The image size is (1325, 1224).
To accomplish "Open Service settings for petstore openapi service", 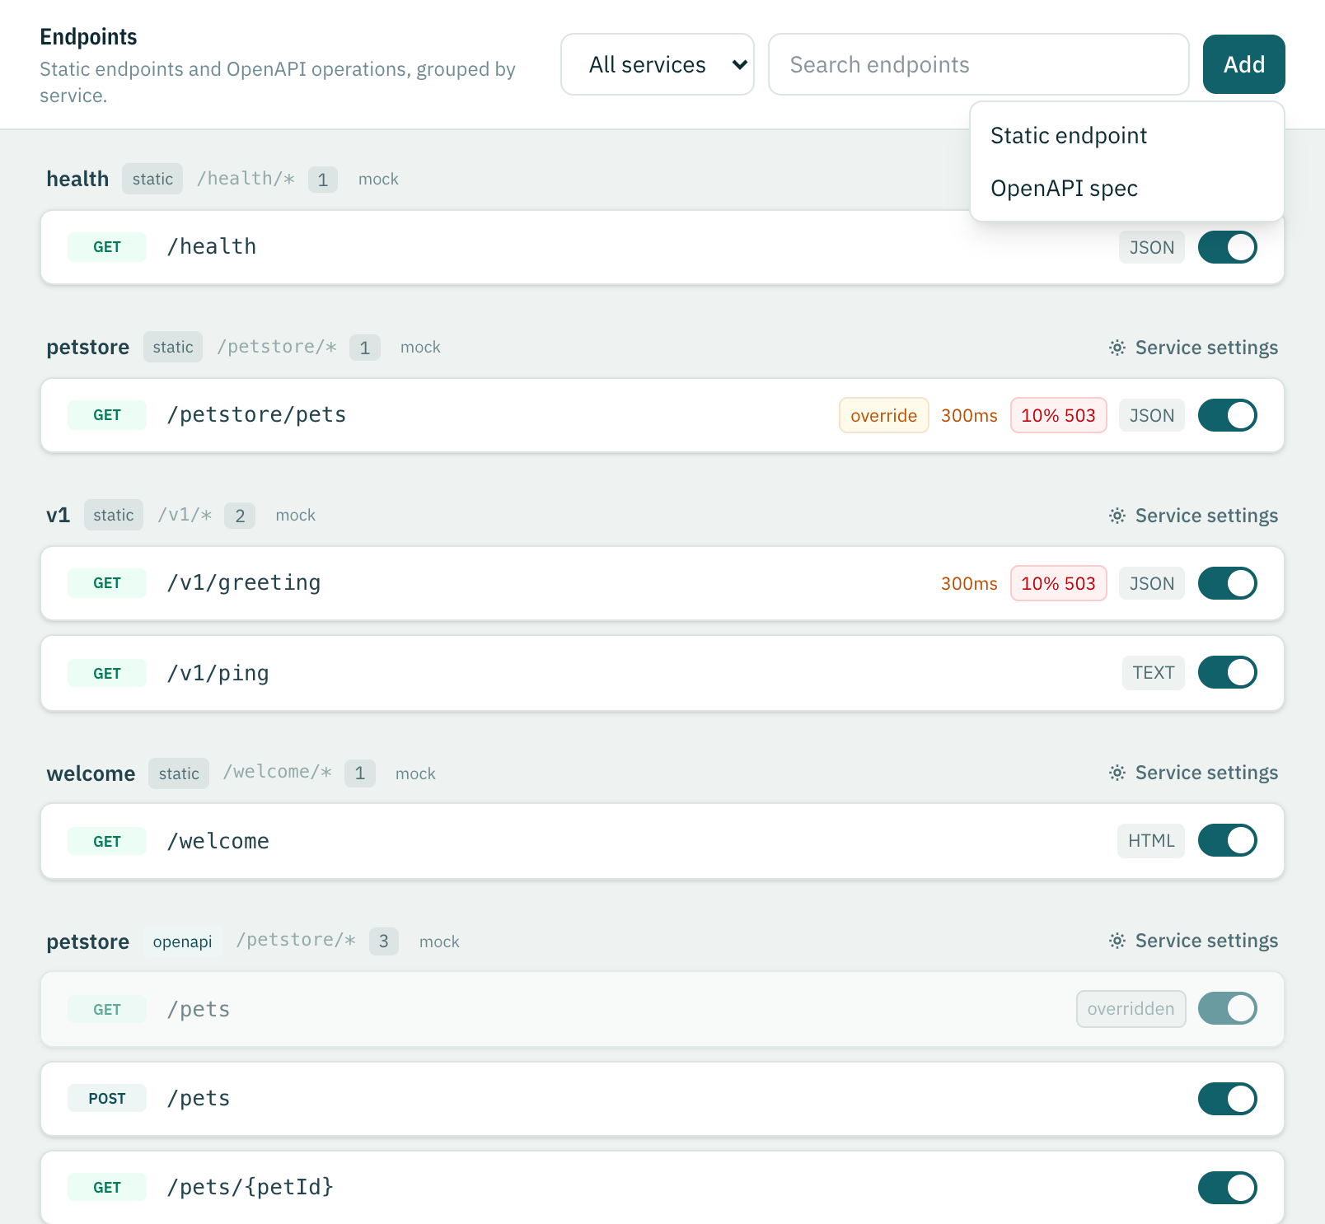I will coord(1193,941).
